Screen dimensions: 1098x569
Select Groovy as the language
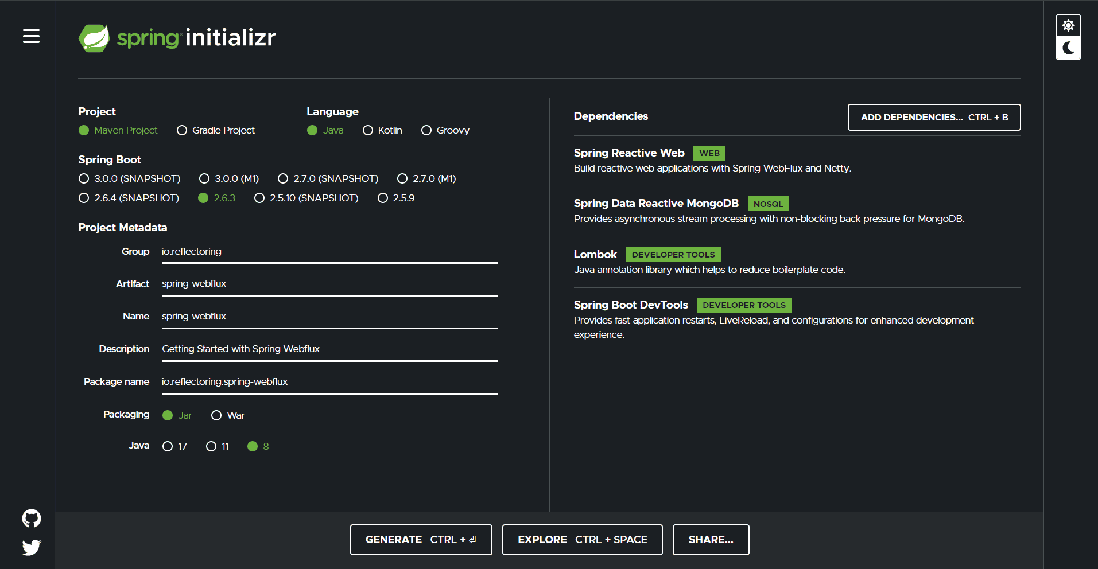point(426,130)
